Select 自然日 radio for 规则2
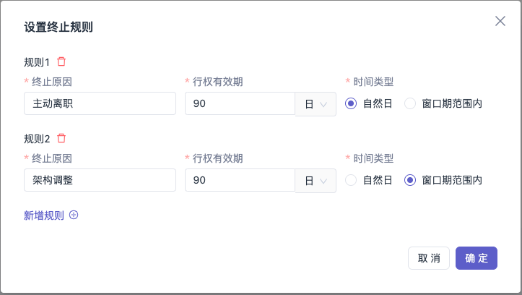This screenshot has height=295, width=522. (x=351, y=180)
